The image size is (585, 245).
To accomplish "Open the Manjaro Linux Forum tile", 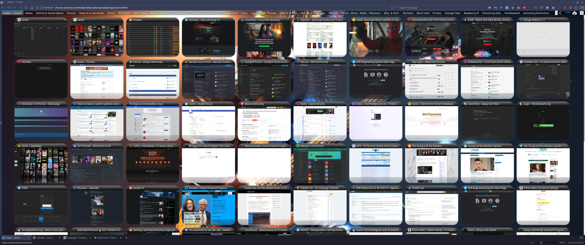I will (x=320, y=163).
